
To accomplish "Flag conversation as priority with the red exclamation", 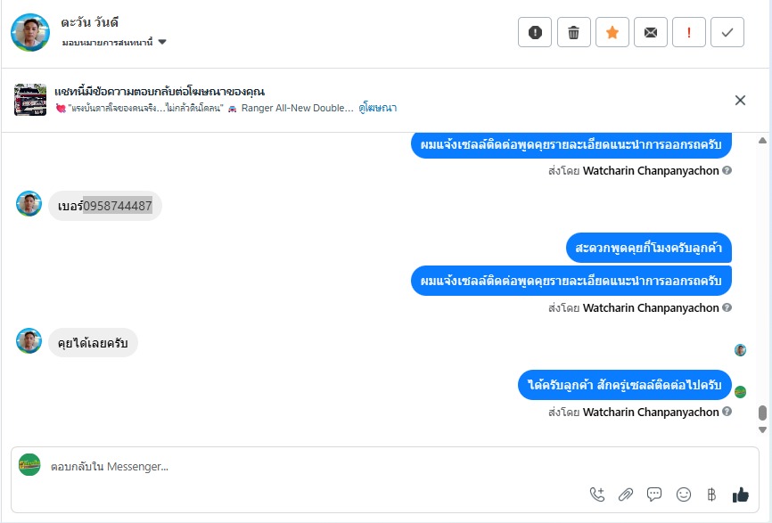I will pyautogui.click(x=689, y=33).
